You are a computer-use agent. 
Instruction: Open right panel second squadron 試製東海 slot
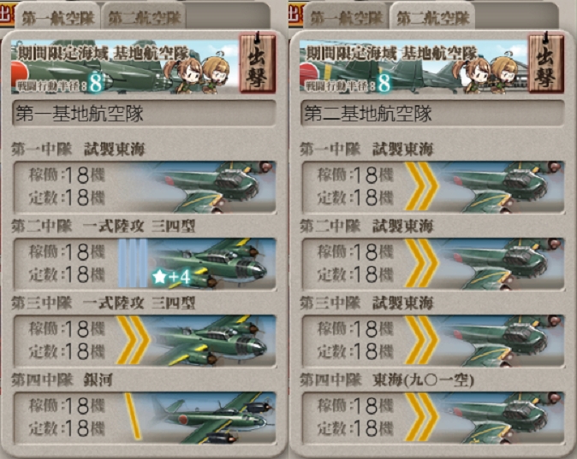click(433, 263)
